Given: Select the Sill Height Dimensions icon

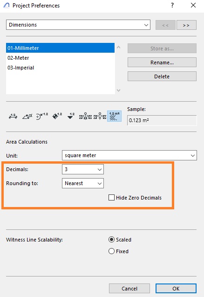Looking at the screenshot, I should (100, 116).
